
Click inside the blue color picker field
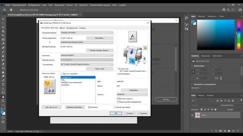point(216,34)
